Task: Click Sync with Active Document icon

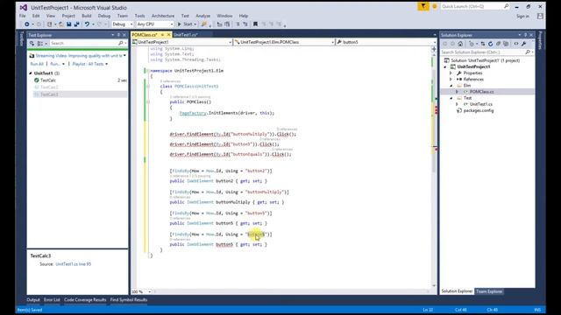Action: click(483, 44)
